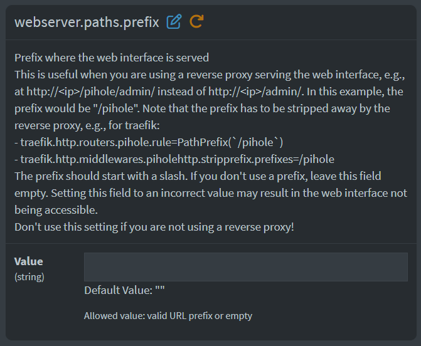421x346 pixels.
Task: Click the webserver.paths.prefix heading
Action: pos(87,22)
